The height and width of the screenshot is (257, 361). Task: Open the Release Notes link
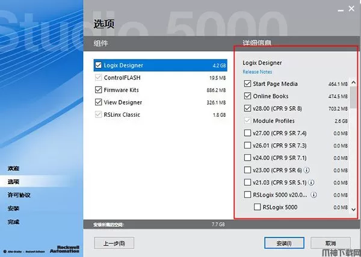[x=258, y=72]
